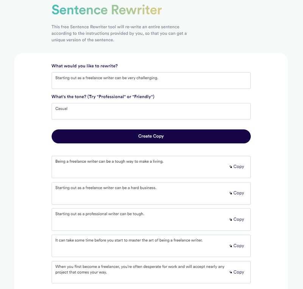Image resolution: width=303 pixels, height=289 pixels.
Task: Click the 'What's the tone?' field label
Action: click(x=103, y=97)
